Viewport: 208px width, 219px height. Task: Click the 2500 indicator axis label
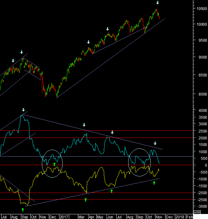point(203,131)
